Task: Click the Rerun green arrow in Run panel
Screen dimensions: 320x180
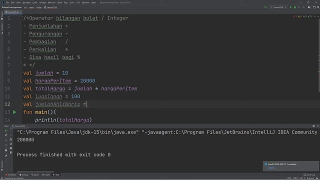Action: [x=6, y=130]
